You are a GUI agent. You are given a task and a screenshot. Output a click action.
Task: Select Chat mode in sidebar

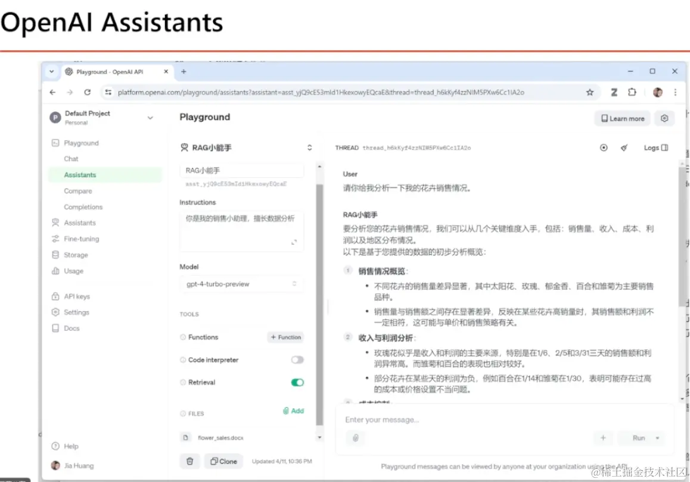[x=71, y=159]
